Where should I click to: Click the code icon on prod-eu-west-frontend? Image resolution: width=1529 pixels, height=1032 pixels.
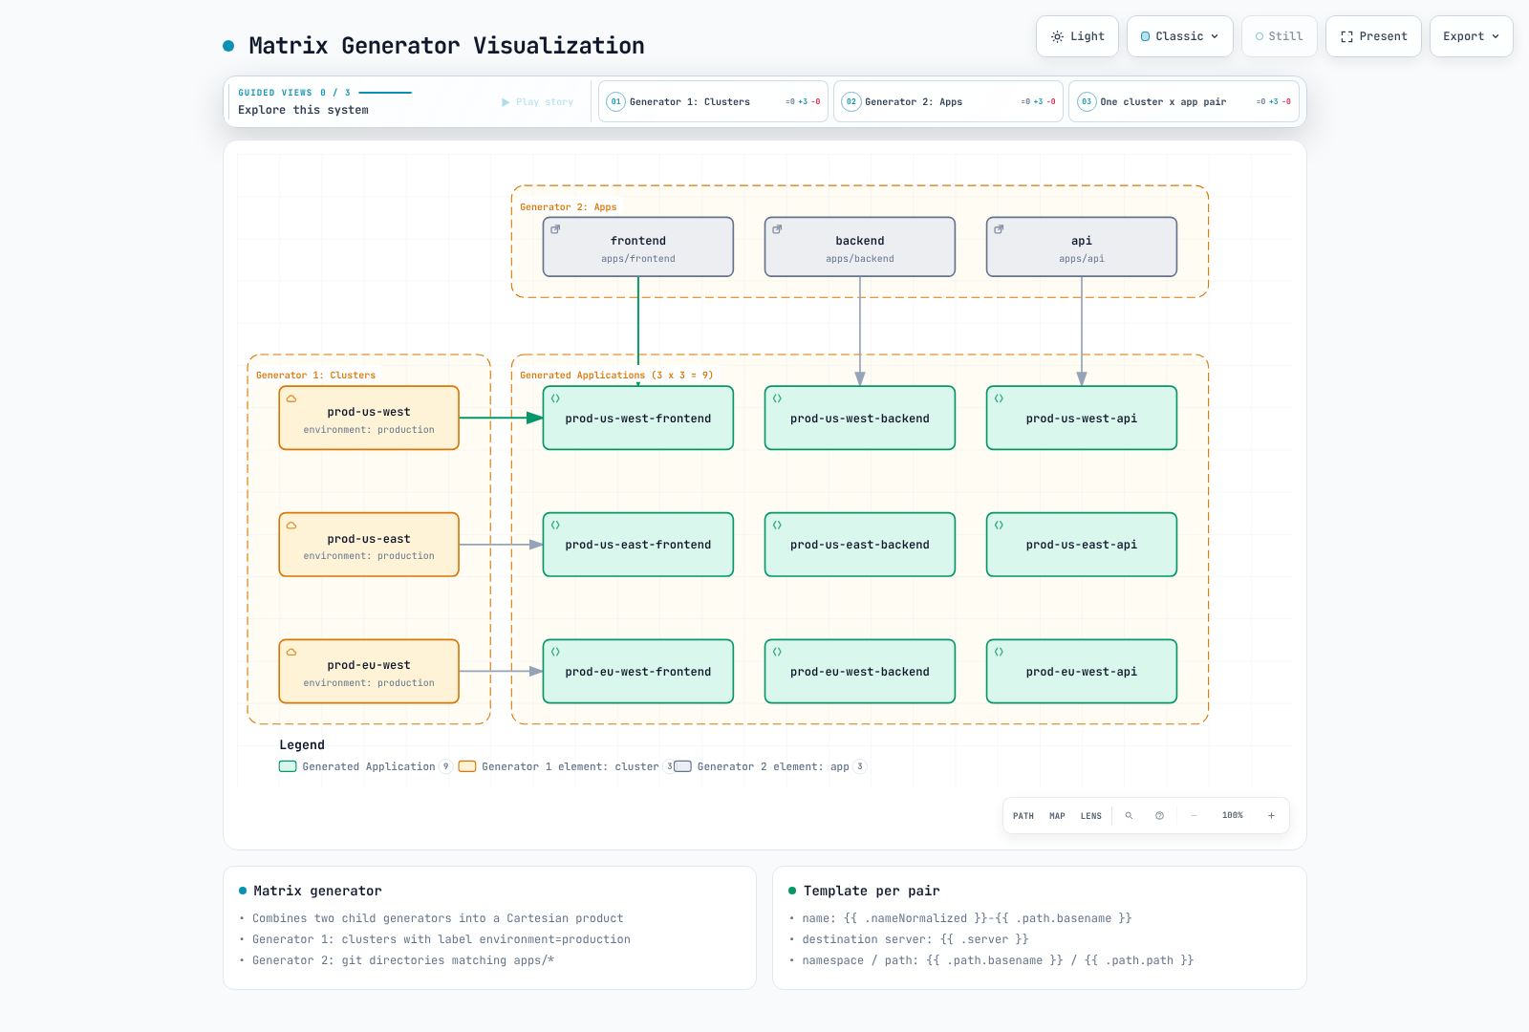(555, 652)
